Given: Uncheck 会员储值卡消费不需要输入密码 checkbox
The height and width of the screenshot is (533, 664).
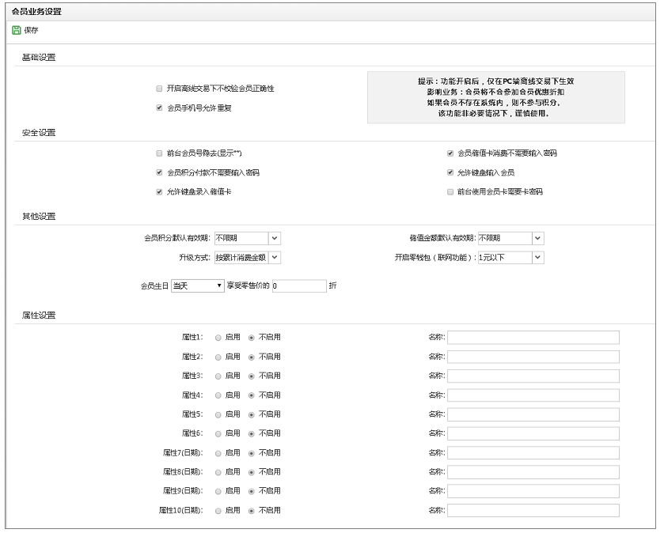Looking at the screenshot, I should point(450,153).
